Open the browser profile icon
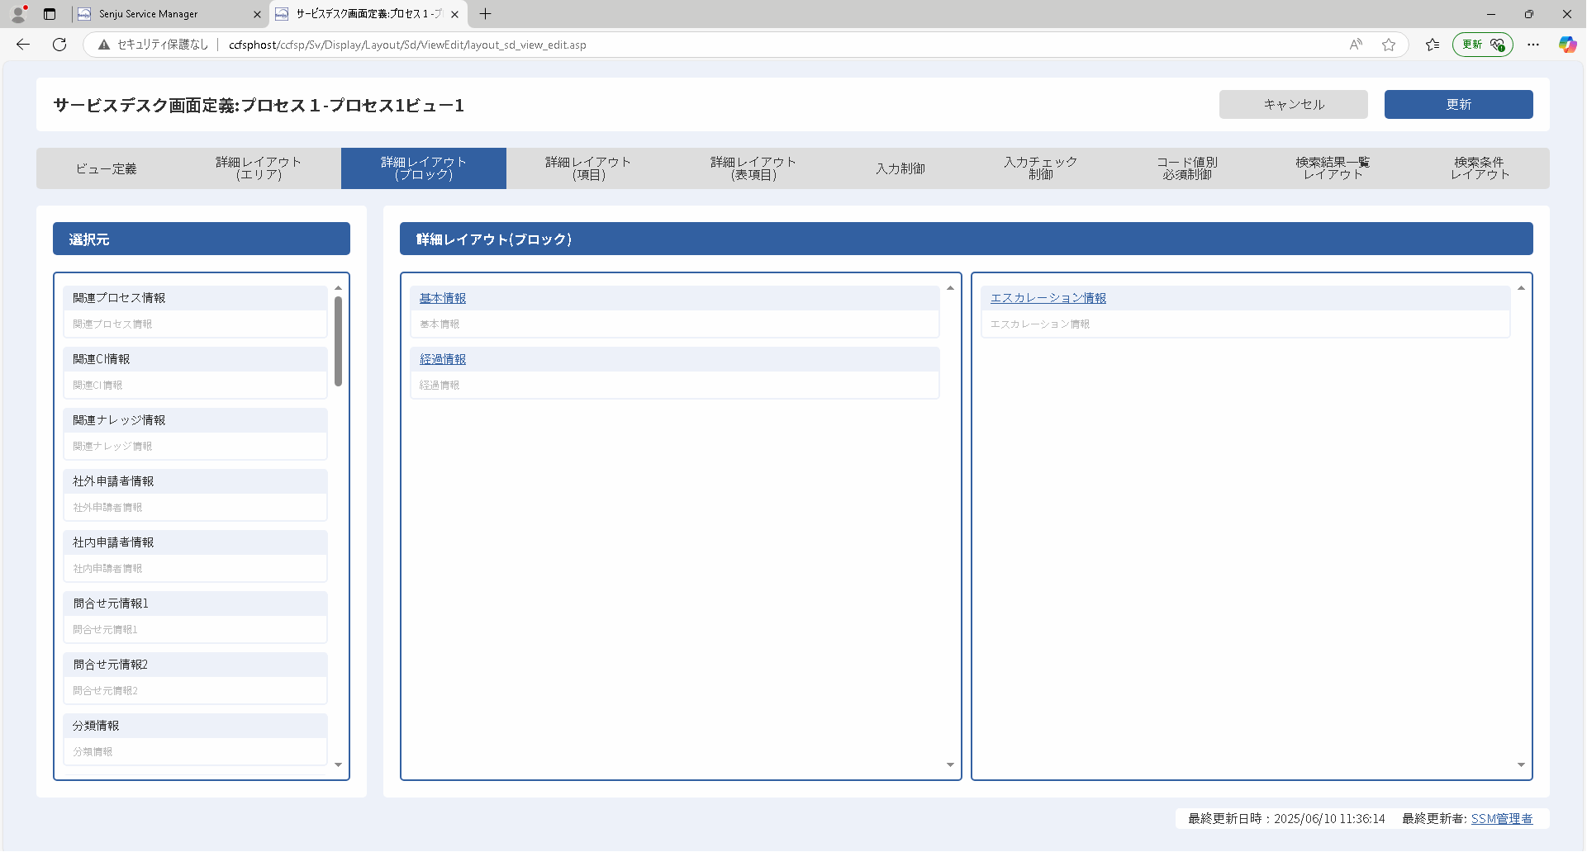The image size is (1587, 852). coord(18,14)
